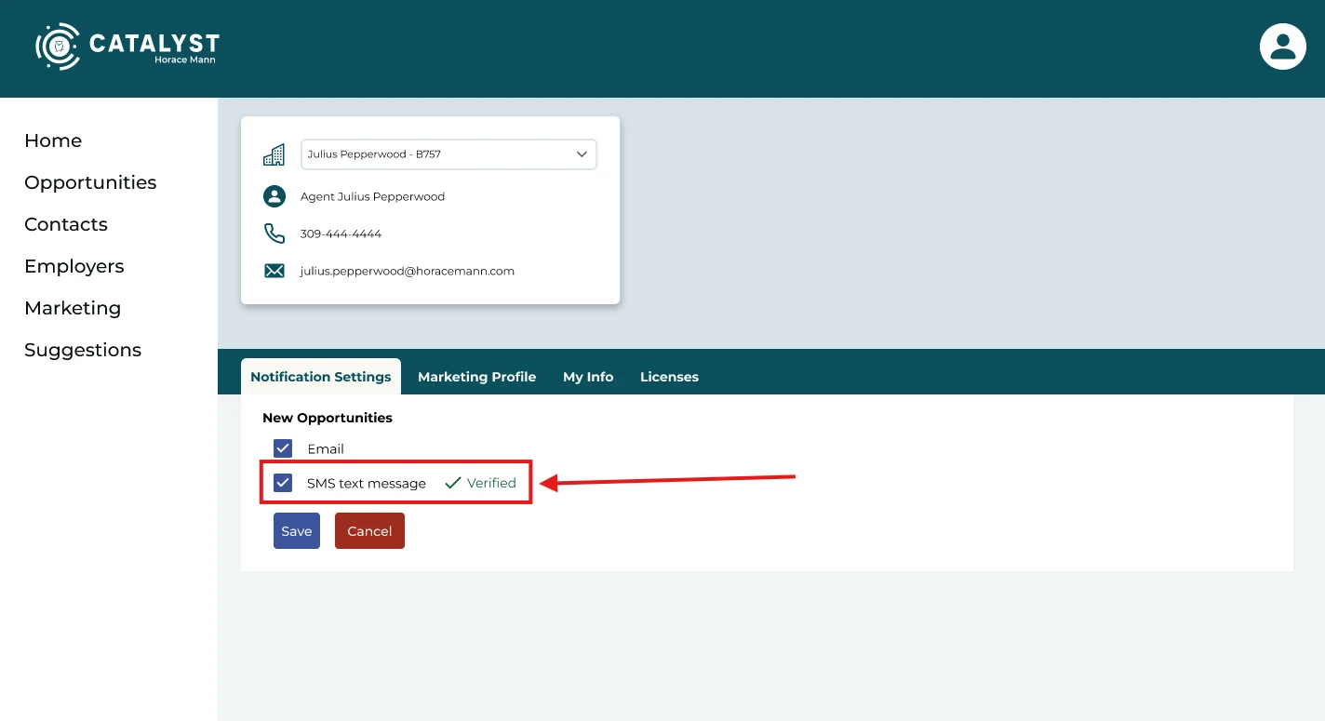Click the chevron on the agent selector
This screenshot has width=1325, height=721.
coord(582,154)
